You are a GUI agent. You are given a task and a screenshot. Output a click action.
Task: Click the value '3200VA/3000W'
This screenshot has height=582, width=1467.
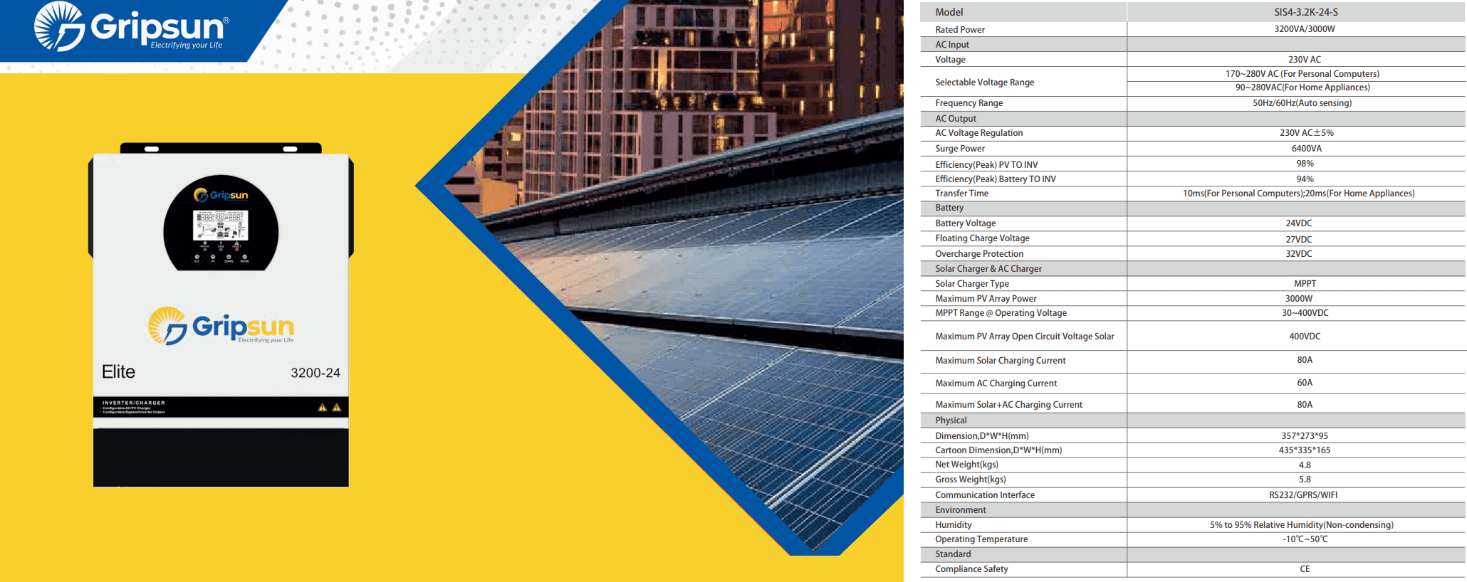pyautogui.click(x=1305, y=29)
